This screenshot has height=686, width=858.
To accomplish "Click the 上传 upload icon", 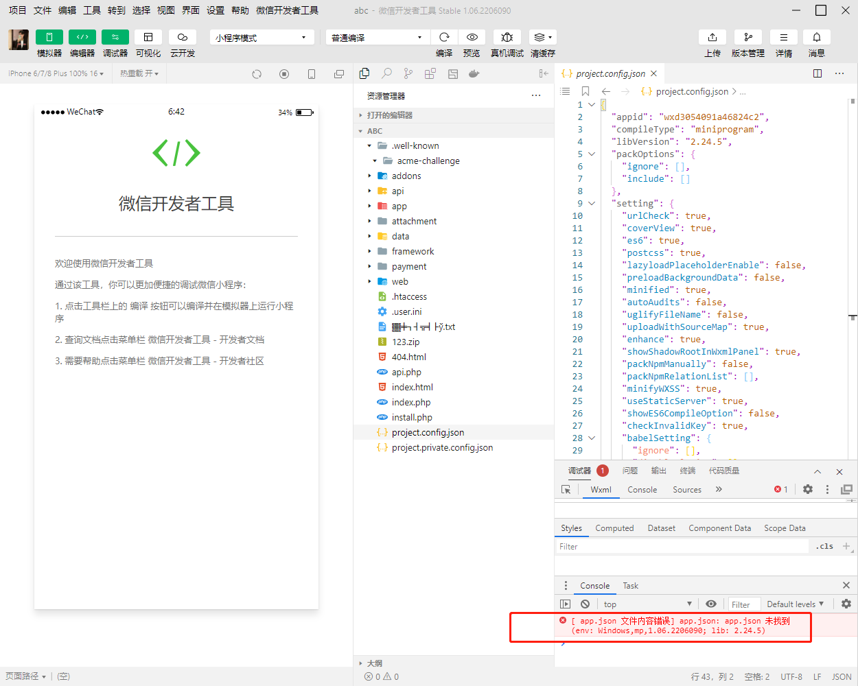I will pyautogui.click(x=712, y=37).
